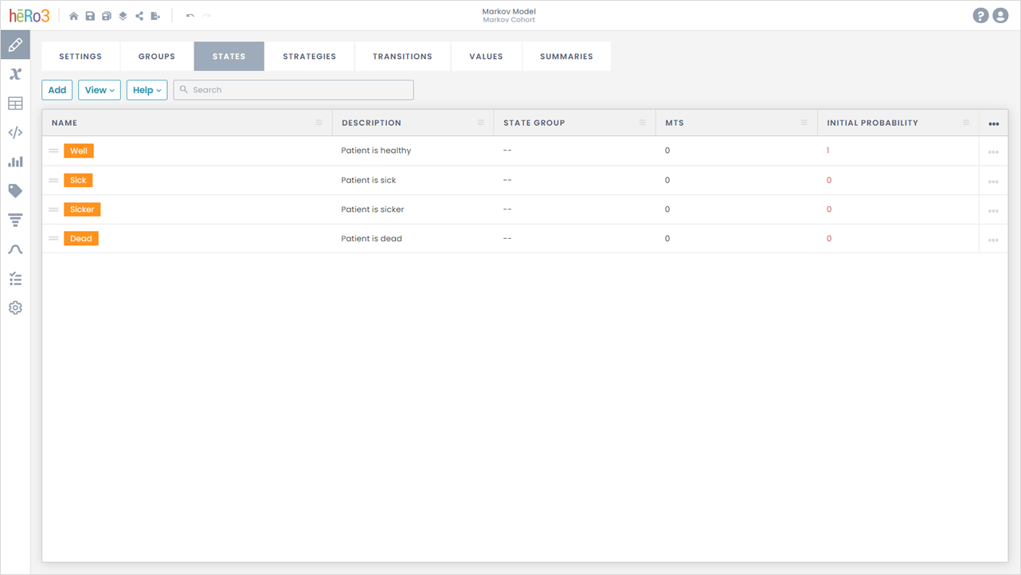
Task: Open the STATE GROUP column menu
Action: click(642, 123)
